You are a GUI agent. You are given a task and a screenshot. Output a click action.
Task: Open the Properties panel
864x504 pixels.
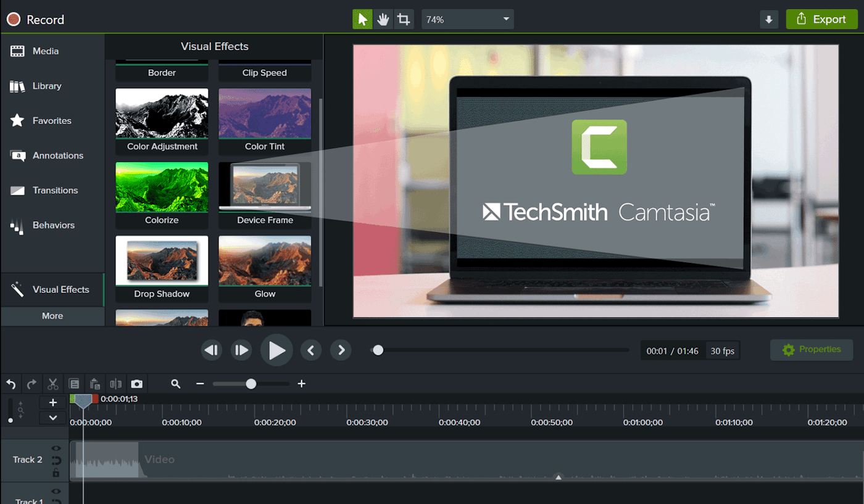pos(811,350)
